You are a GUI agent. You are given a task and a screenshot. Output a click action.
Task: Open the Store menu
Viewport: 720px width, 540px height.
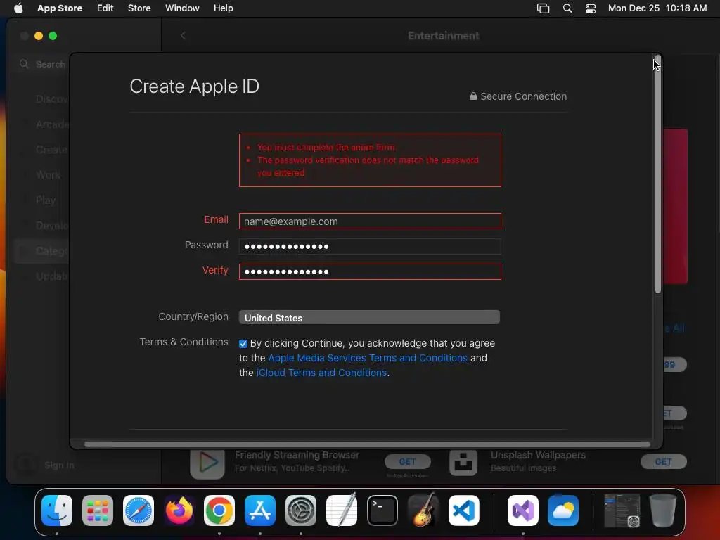(x=139, y=8)
